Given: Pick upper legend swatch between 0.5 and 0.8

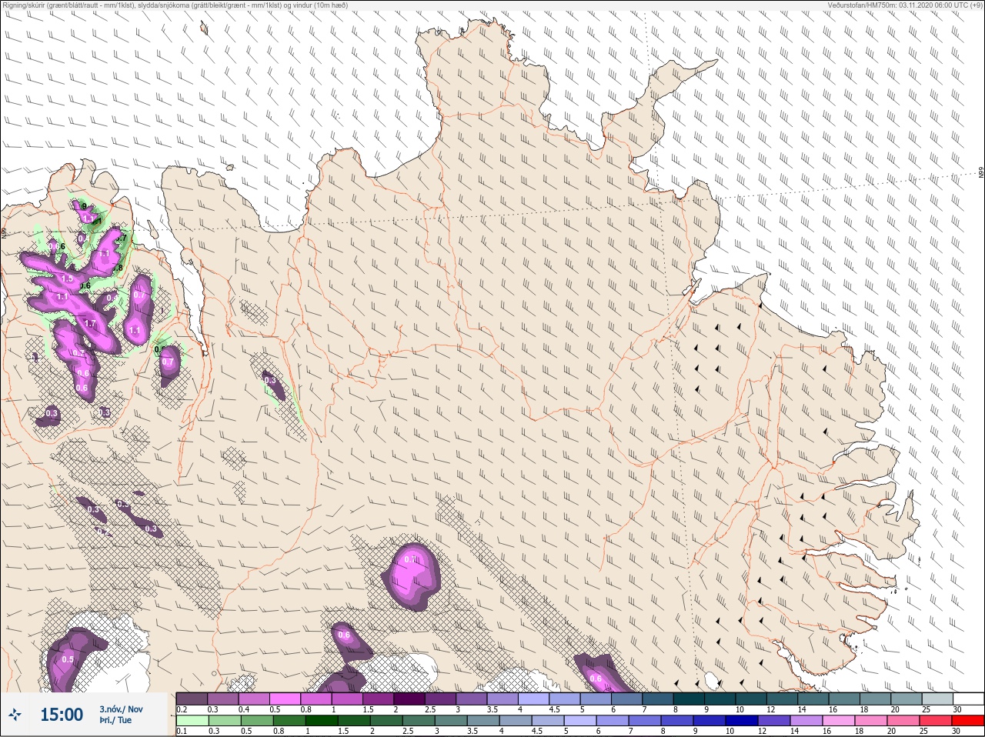Looking at the screenshot, I should click(285, 699).
